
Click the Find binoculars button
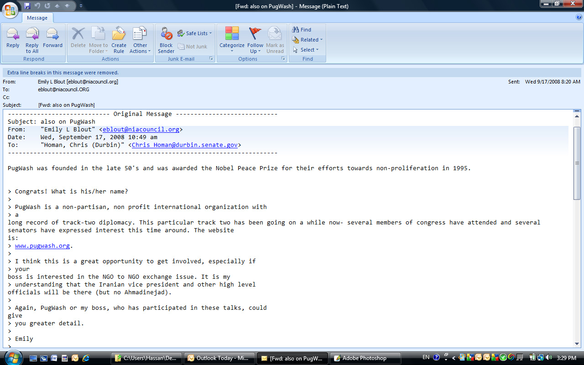[x=302, y=30]
